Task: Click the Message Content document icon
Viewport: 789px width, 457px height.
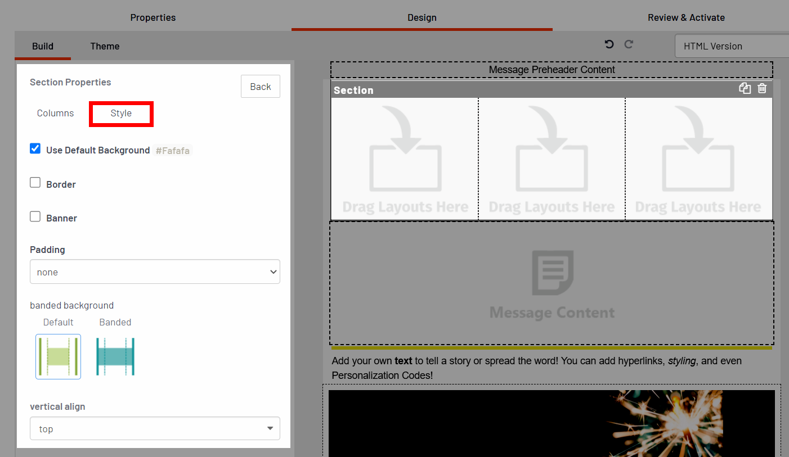Action: tap(552, 273)
